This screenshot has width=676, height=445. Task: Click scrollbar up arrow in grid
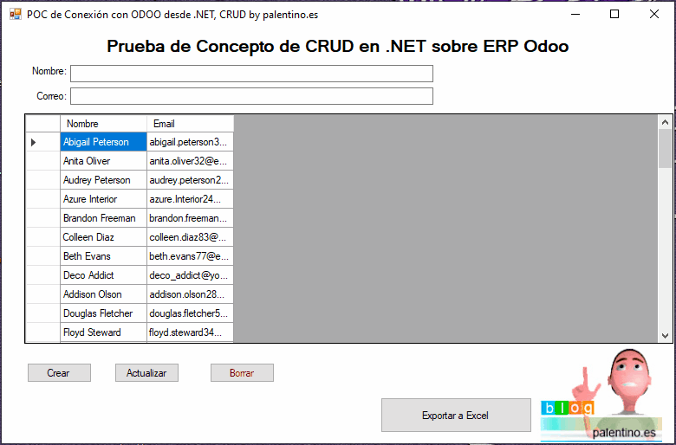[665, 122]
